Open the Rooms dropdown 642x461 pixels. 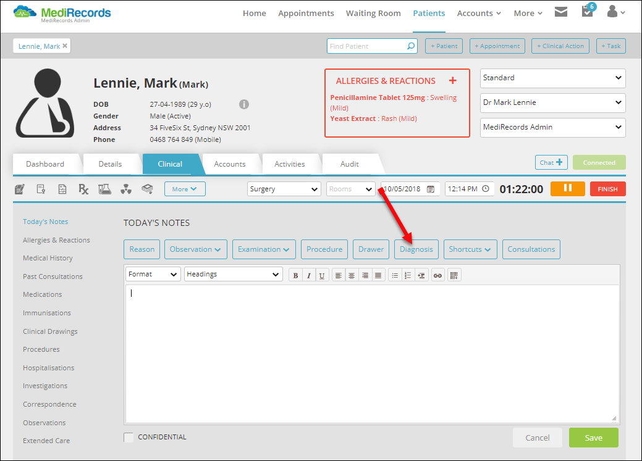click(351, 189)
